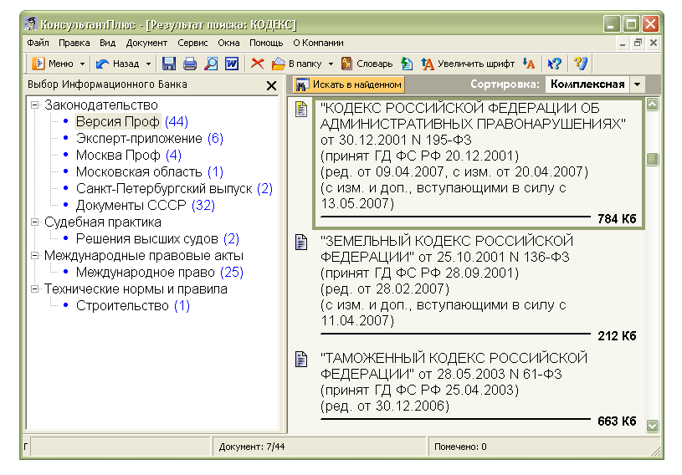Click the green document icon after Словарь

pos(407,64)
